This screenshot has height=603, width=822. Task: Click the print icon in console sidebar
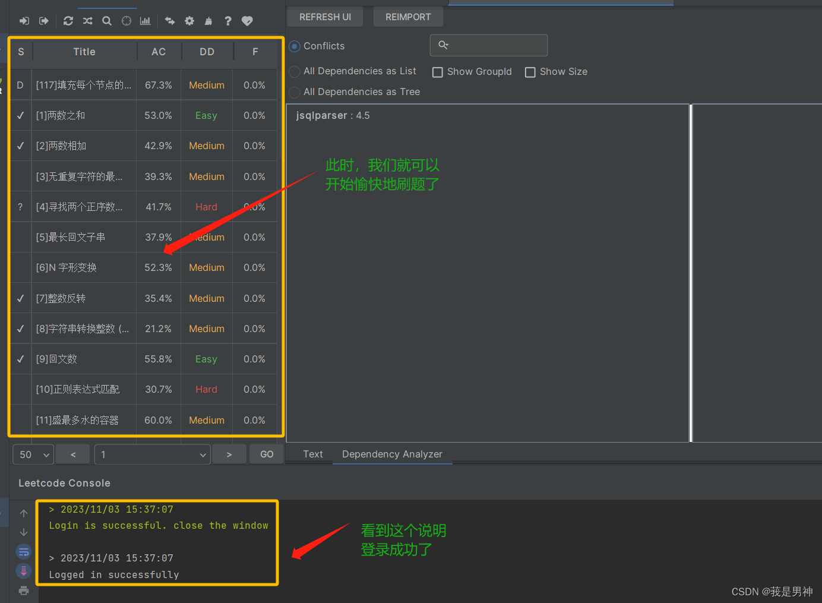coord(24,591)
